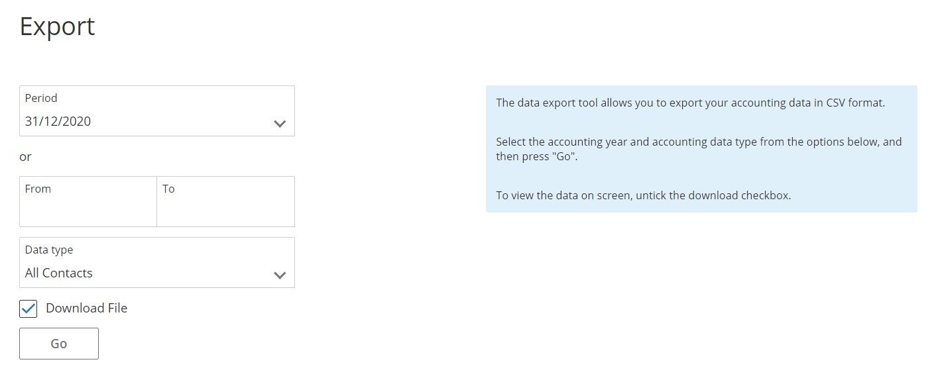Expand the Period dropdown chevron arrow

pyautogui.click(x=280, y=124)
